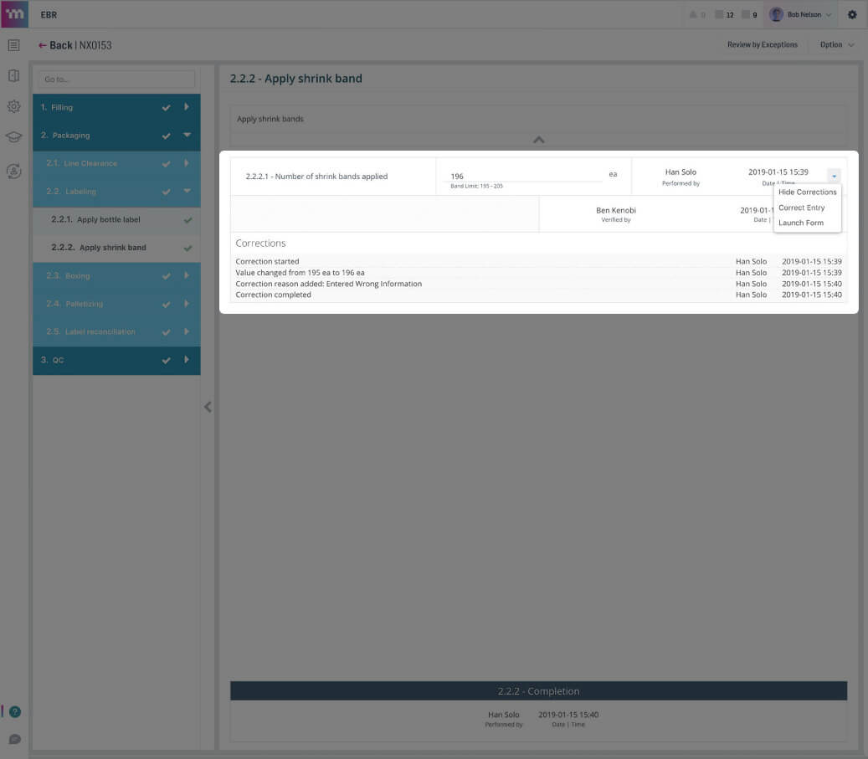Viewport: 868px width, 759px height.
Task: Expand the Filling section arrow
Action: [x=187, y=107]
